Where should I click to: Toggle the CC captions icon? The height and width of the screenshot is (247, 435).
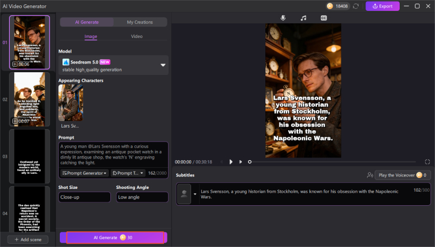click(324, 18)
